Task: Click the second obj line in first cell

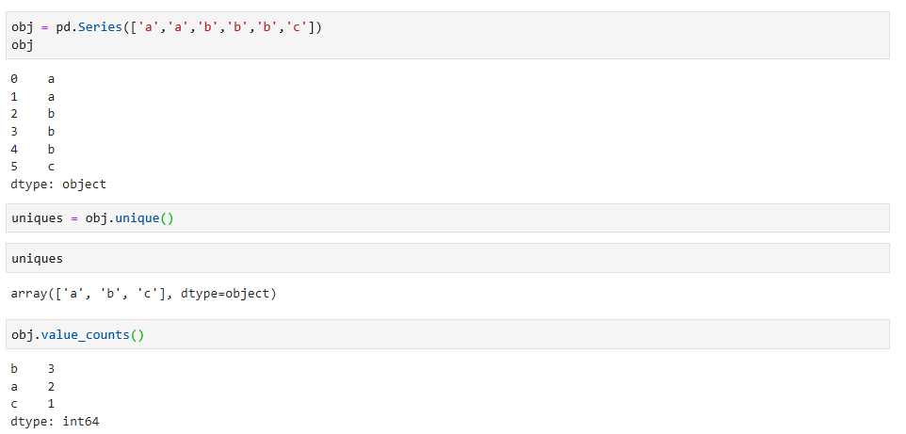Action: pos(22,45)
